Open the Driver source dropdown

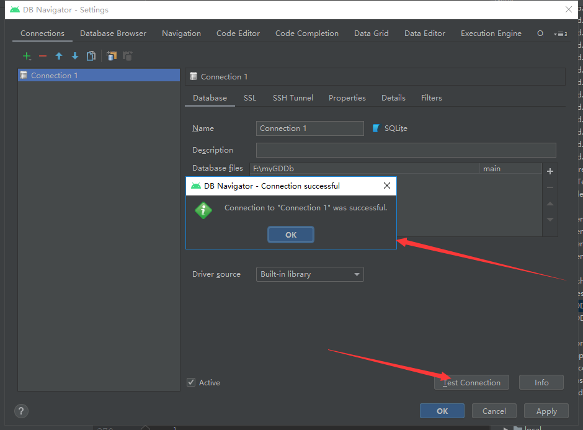point(357,274)
